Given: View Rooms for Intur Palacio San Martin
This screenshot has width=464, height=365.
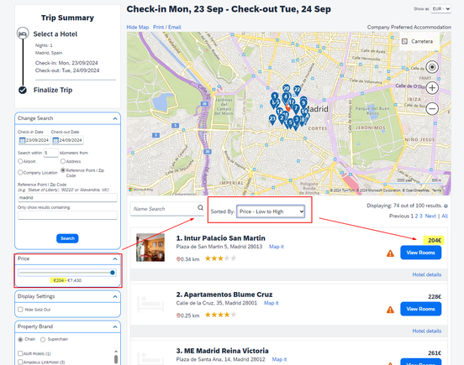Looking at the screenshot, I should [421, 253].
